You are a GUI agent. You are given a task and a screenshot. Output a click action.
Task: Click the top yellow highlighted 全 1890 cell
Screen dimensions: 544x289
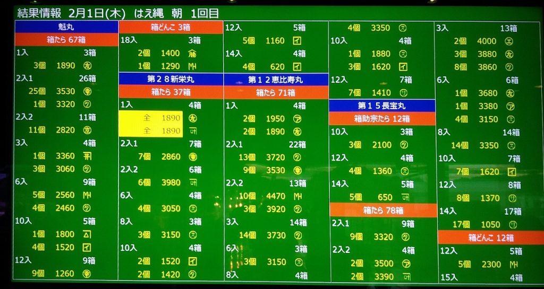tap(151, 118)
